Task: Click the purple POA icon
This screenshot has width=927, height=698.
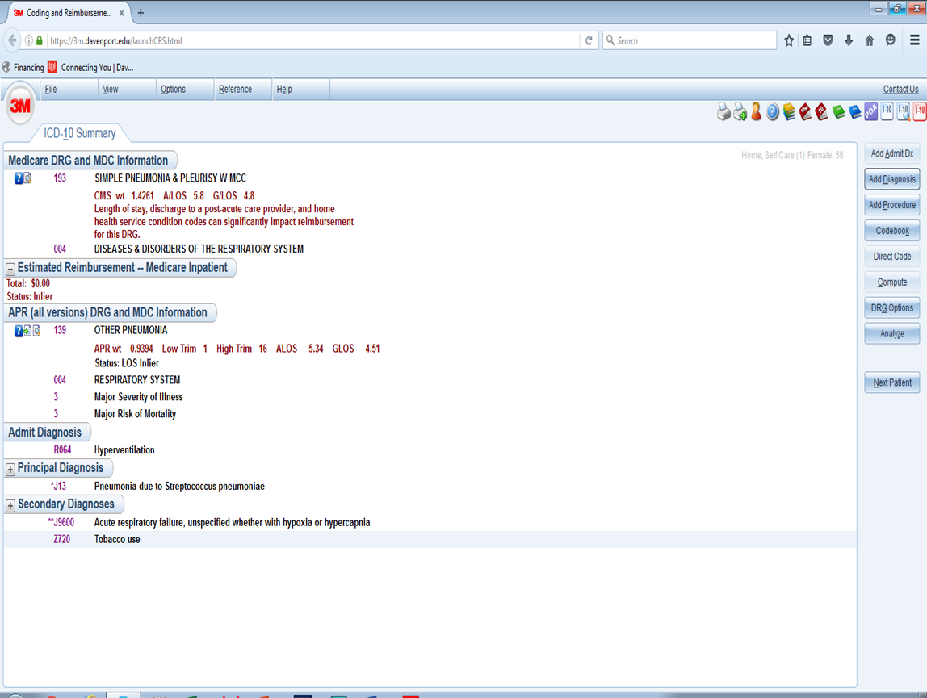Action: pos(870,112)
